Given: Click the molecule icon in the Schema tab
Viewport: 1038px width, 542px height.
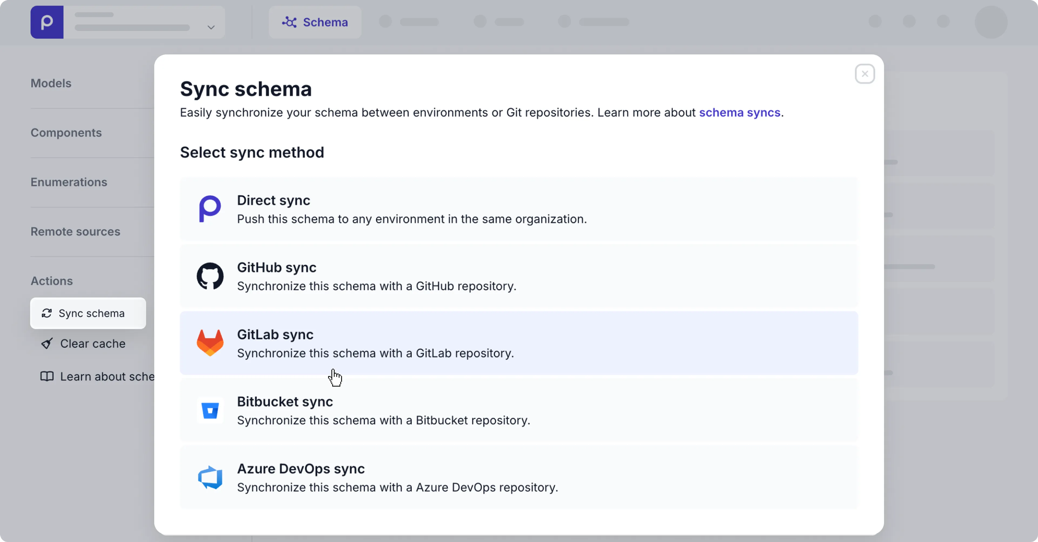Looking at the screenshot, I should click(289, 22).
